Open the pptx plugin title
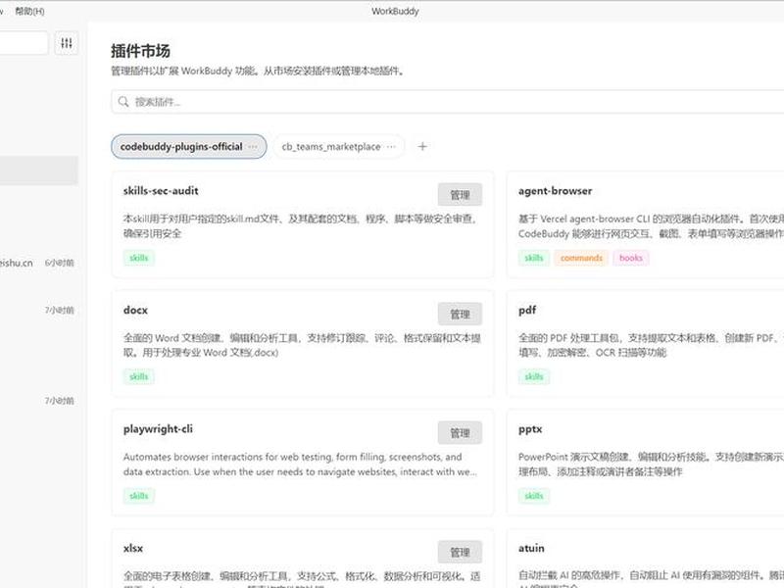This screenshot has width=784, height=588. (x=530, y=429)
